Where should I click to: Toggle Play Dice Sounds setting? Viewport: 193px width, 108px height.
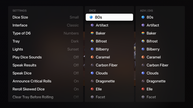pos(46,57)
